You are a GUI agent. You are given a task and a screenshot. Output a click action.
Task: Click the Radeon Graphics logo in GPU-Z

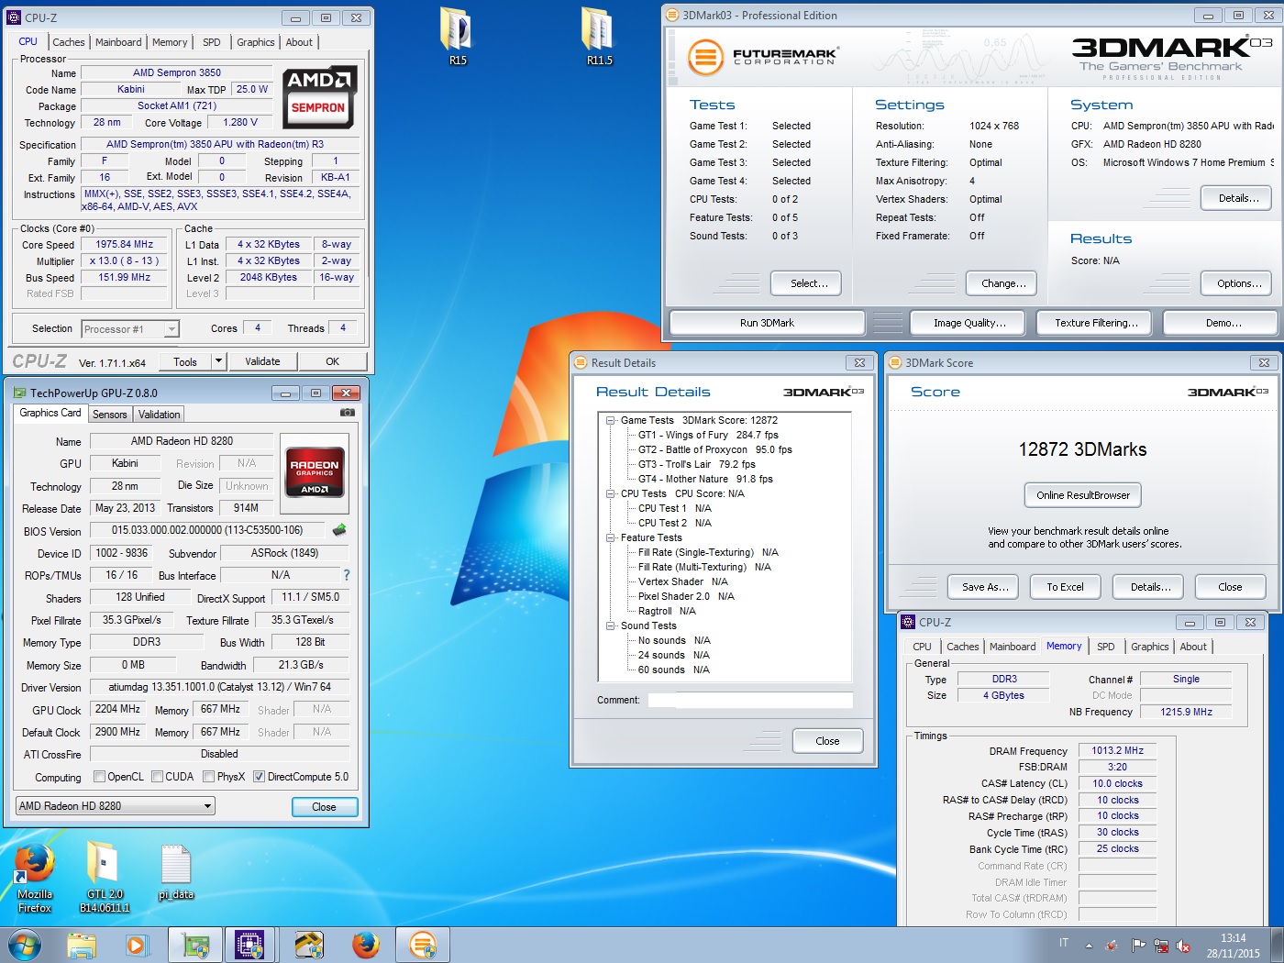point(315,471)
